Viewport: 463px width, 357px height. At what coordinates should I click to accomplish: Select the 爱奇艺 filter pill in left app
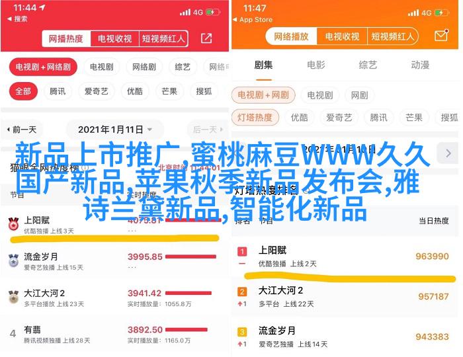pyautogui.click(x=97, y=91)
